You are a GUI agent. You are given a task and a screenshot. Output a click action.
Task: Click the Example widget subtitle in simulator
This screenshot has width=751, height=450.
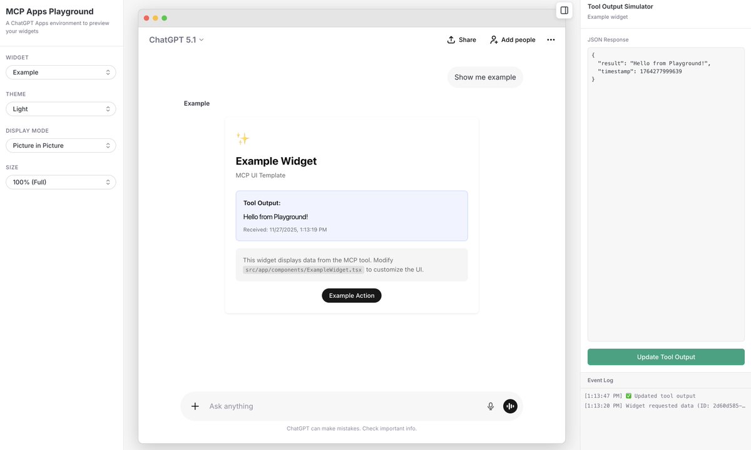tap(608, 17)
